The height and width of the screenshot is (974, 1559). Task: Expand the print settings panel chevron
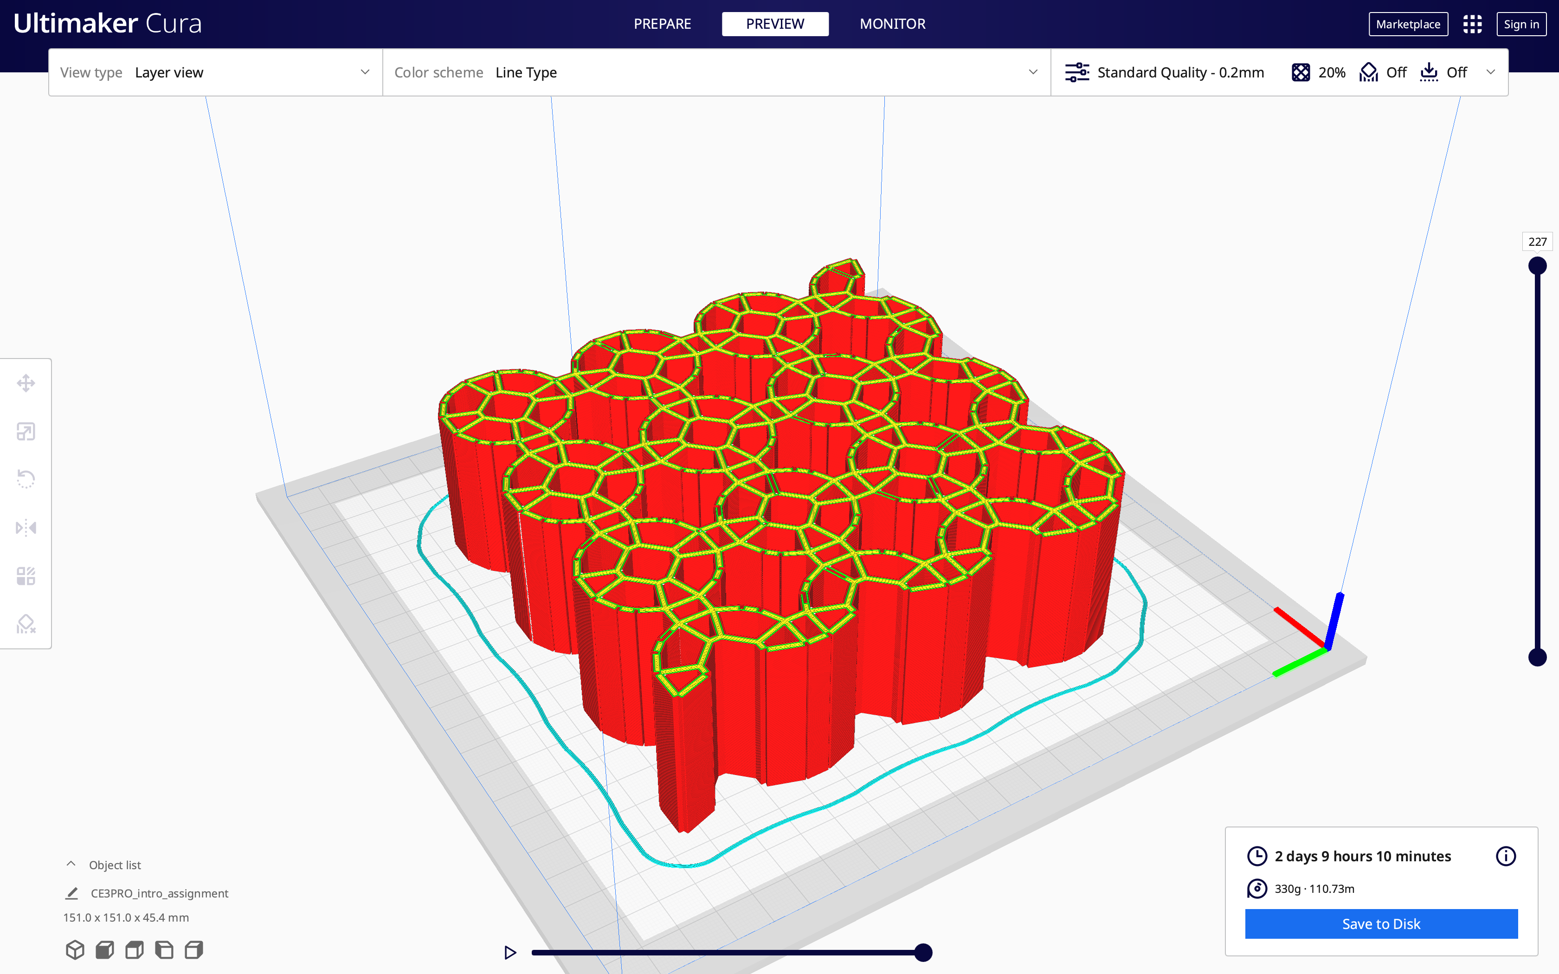(x=1491, y=72)
